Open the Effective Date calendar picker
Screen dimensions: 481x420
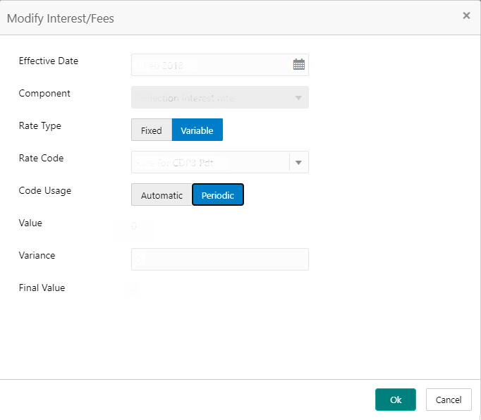pos(299,65)
